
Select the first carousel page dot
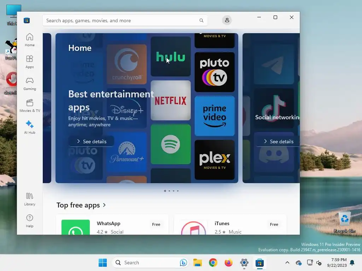[165, 191]
